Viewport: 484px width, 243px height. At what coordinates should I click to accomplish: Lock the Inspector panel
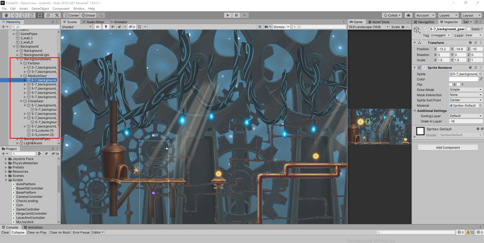[x=476, y=22]
